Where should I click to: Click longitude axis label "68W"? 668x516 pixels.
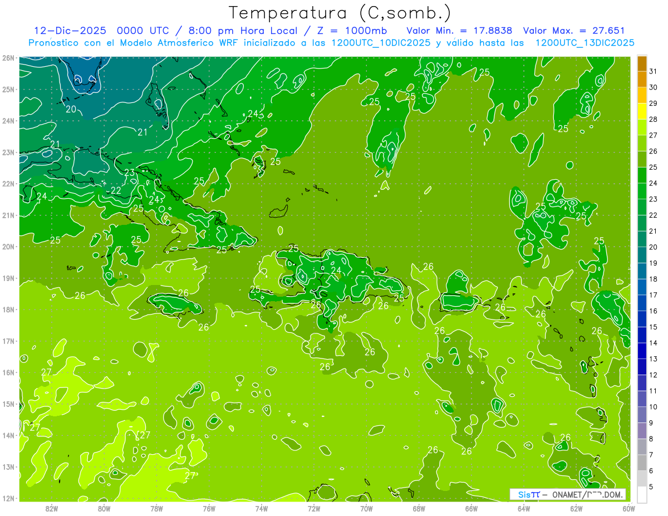coord(419,508)
